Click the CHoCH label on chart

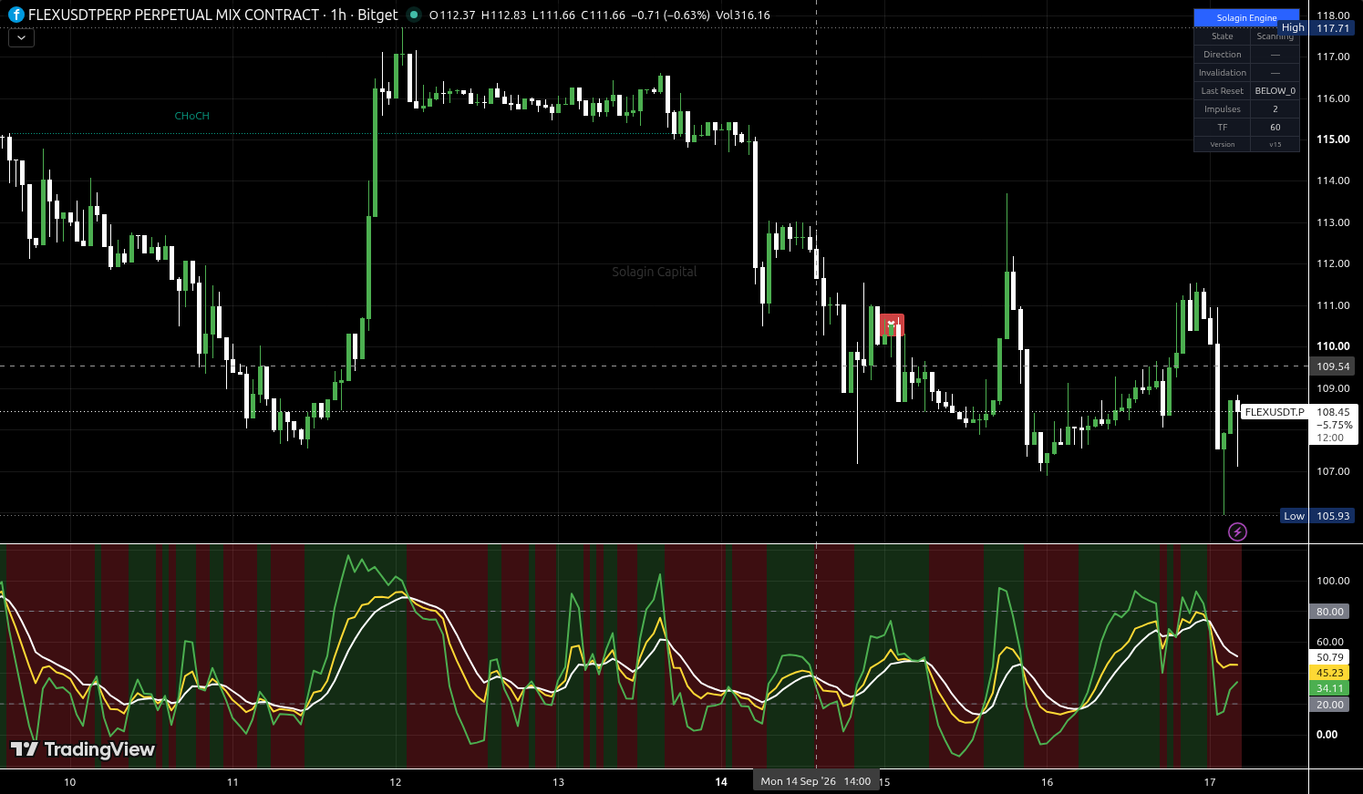click(x=192, y=116)
